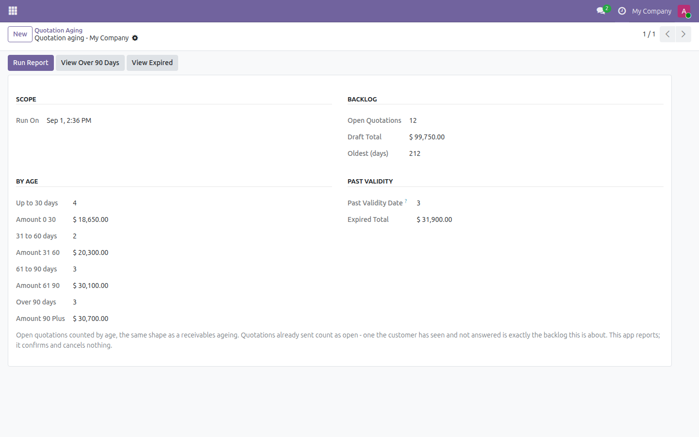Click the amount $ 30,100.00

tap(91, 286)
